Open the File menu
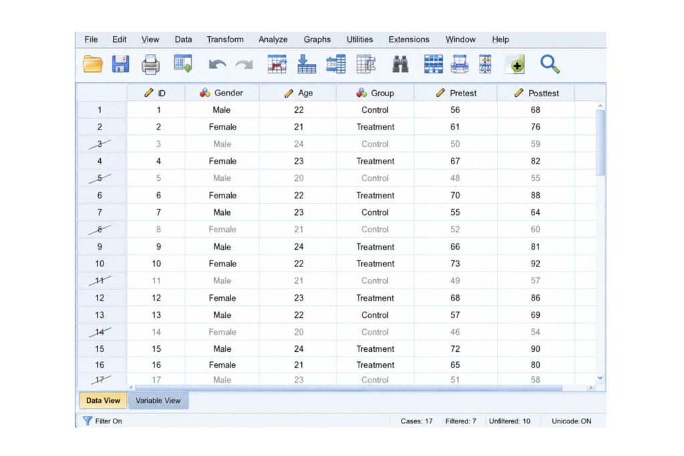The width and height of the screenshot is (684, 456). point(91,39)
